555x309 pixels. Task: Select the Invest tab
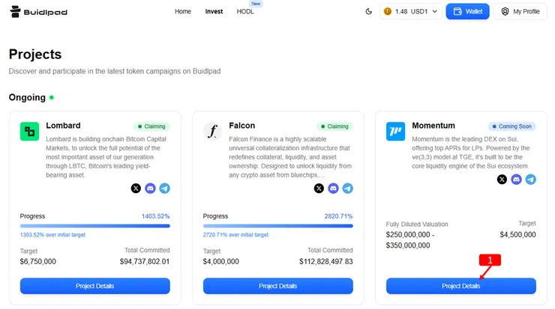tap(214, 12)
